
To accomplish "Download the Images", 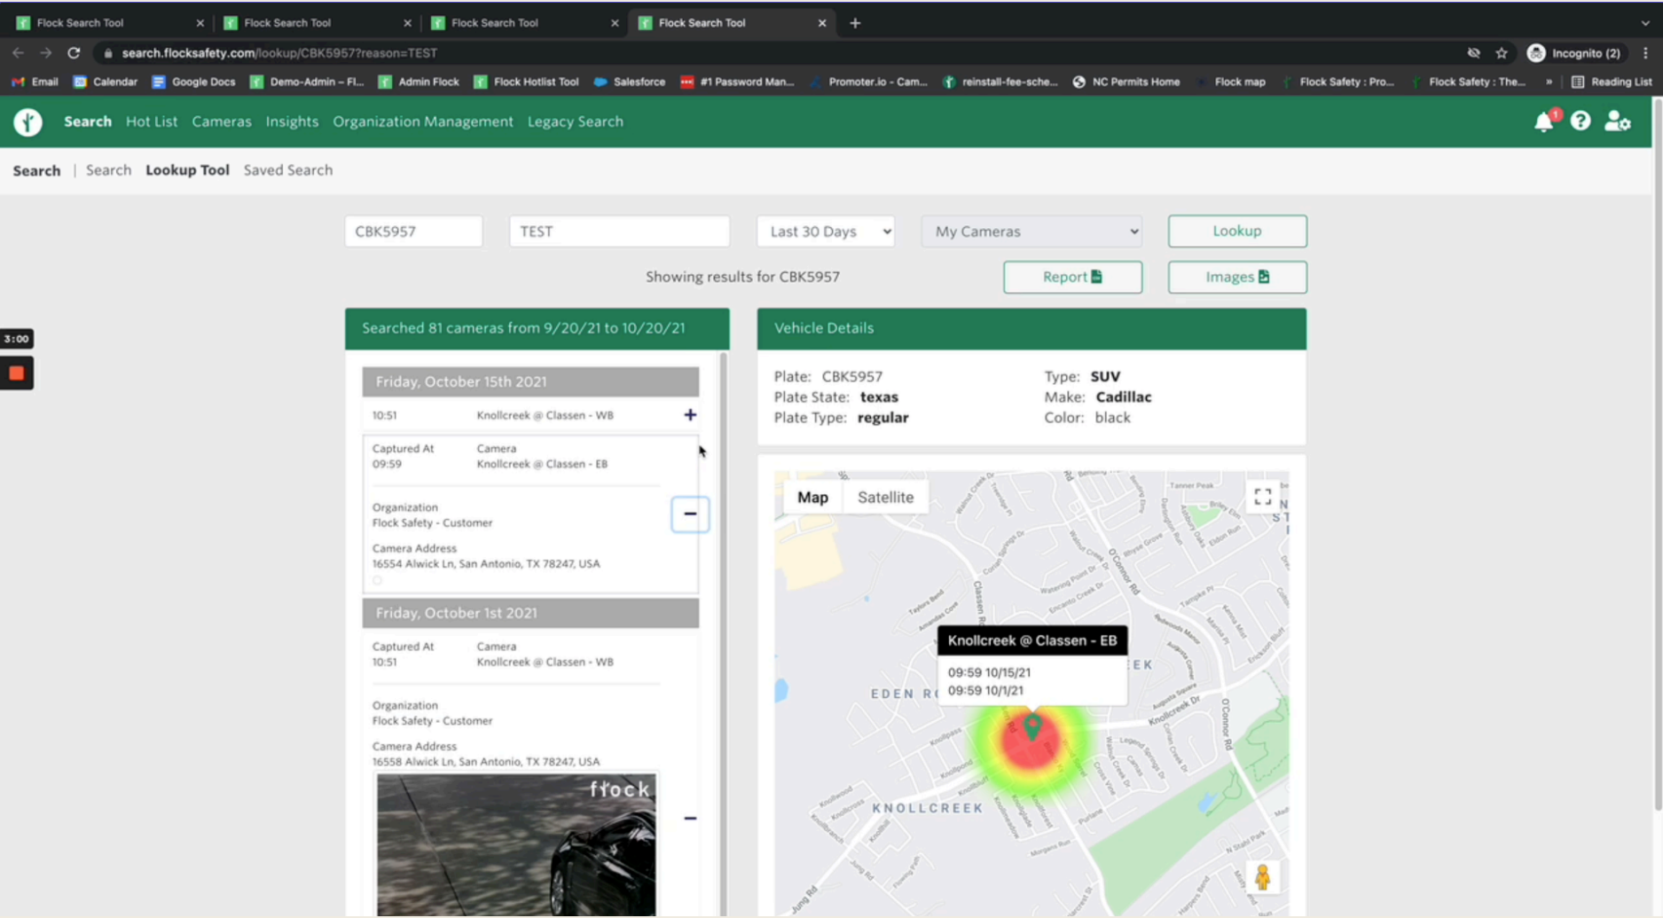I will (x=1237, y=278).
